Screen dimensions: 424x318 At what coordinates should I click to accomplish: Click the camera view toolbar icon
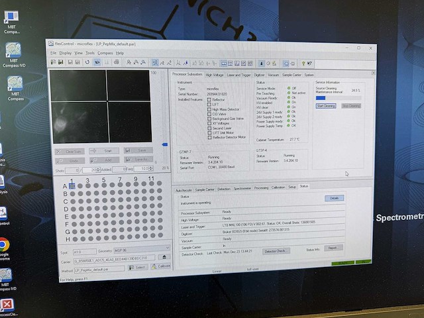[97, 62]
